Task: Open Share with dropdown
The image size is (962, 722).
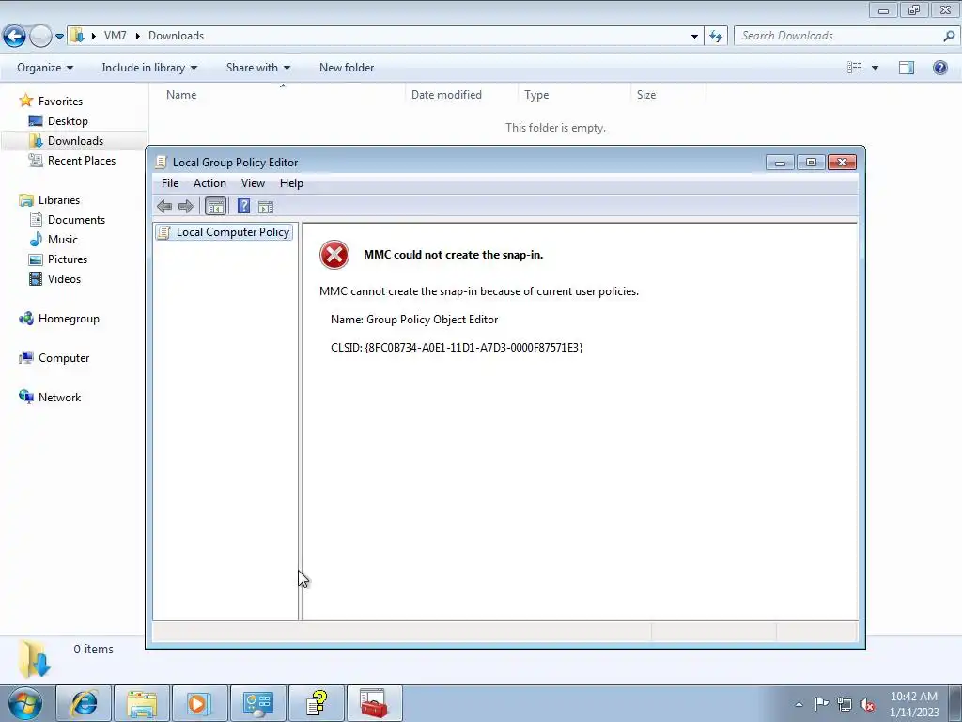Action: point(258,68)
